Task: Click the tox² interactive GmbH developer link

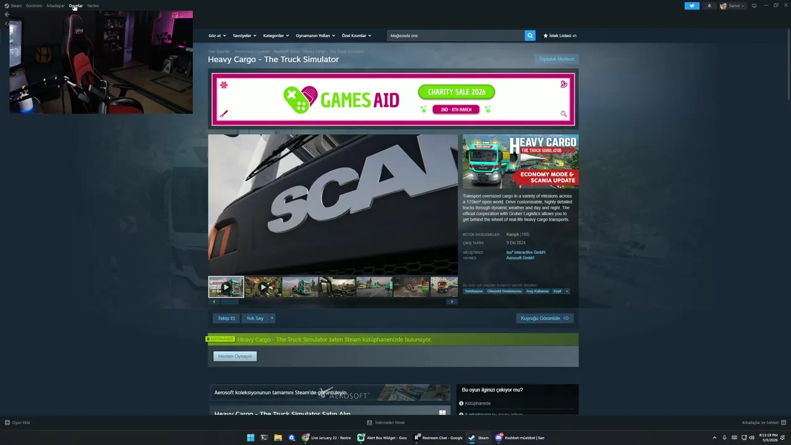Action: [526, 252]
